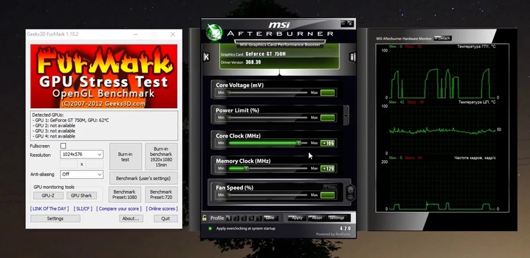Click the Core Clock slider handle
The height and width of the screenshot is (258, 530).
[x=298, y=143]
